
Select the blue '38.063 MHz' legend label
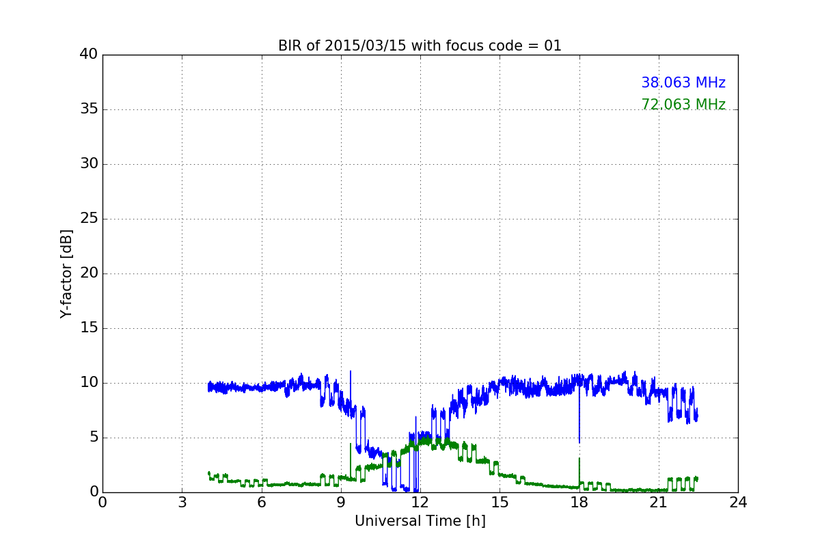pyautogui.click(x=683, y=83)
